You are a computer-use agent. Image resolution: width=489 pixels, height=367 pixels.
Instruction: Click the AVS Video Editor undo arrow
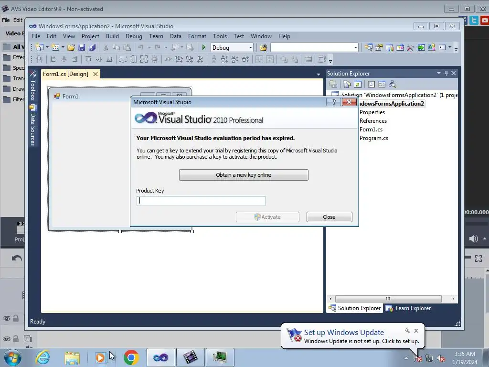[x=17, y=259]
